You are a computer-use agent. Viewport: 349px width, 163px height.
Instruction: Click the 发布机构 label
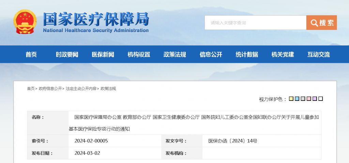[x=176, y=153]
